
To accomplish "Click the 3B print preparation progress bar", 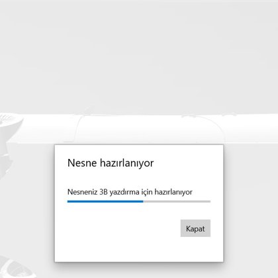I will tap(139, 201).
